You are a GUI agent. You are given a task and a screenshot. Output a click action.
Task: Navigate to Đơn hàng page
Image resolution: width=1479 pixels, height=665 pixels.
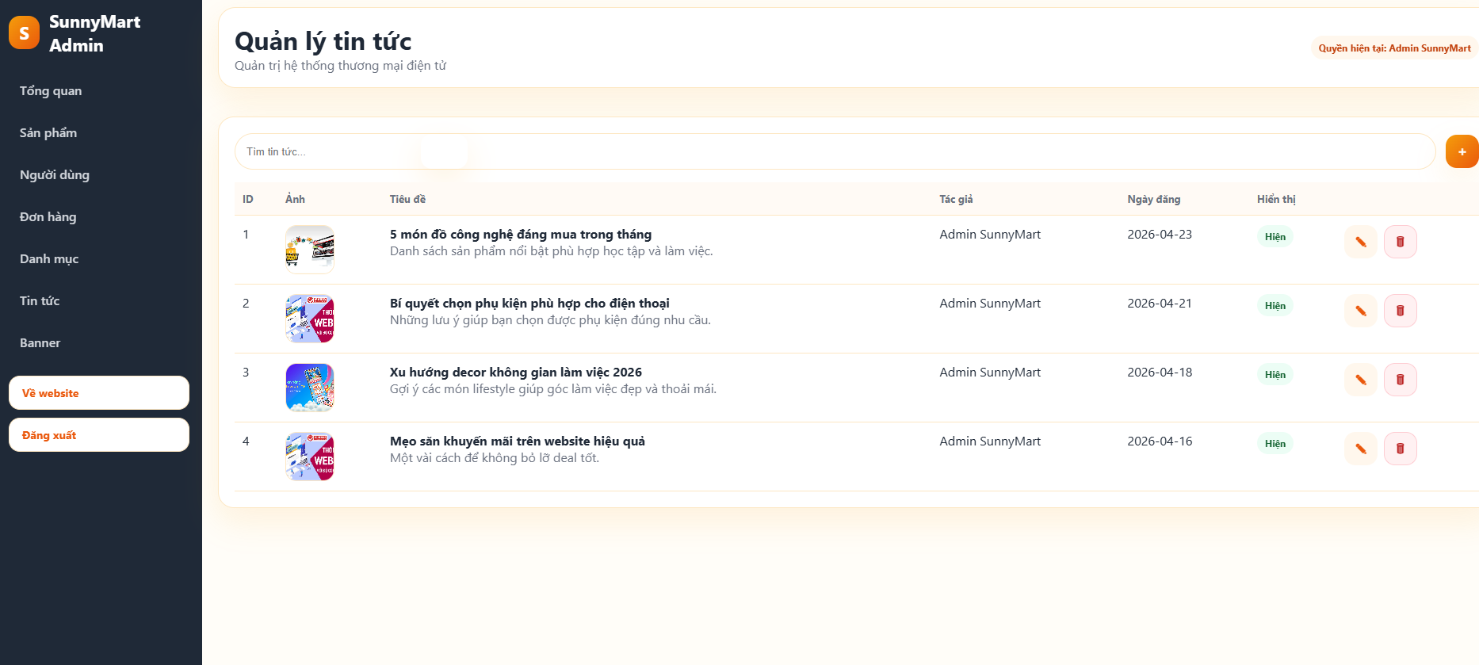tap(48, 217)
